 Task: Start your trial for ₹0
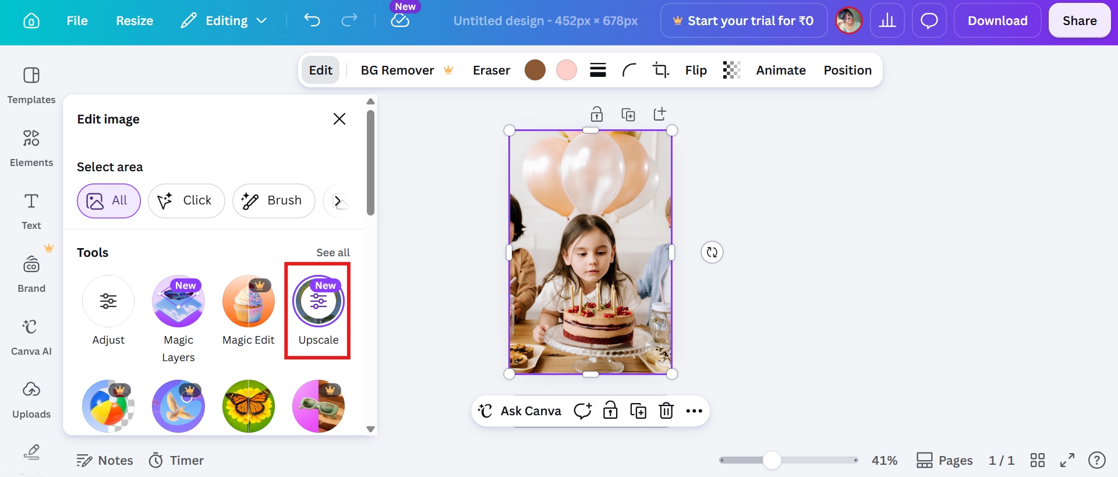tap(744, 21)
